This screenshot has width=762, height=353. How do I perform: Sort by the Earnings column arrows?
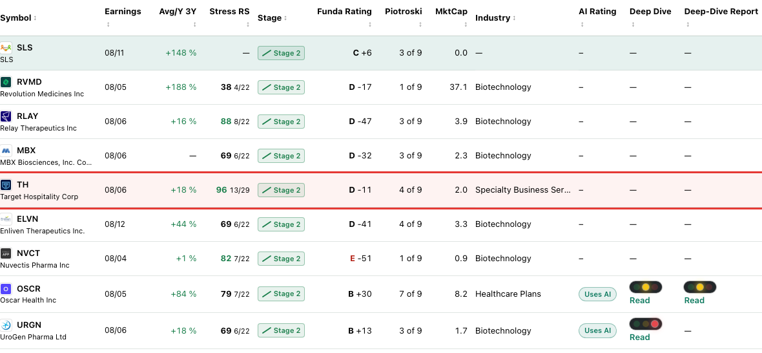pyautogui.click(x=108, y=25)
